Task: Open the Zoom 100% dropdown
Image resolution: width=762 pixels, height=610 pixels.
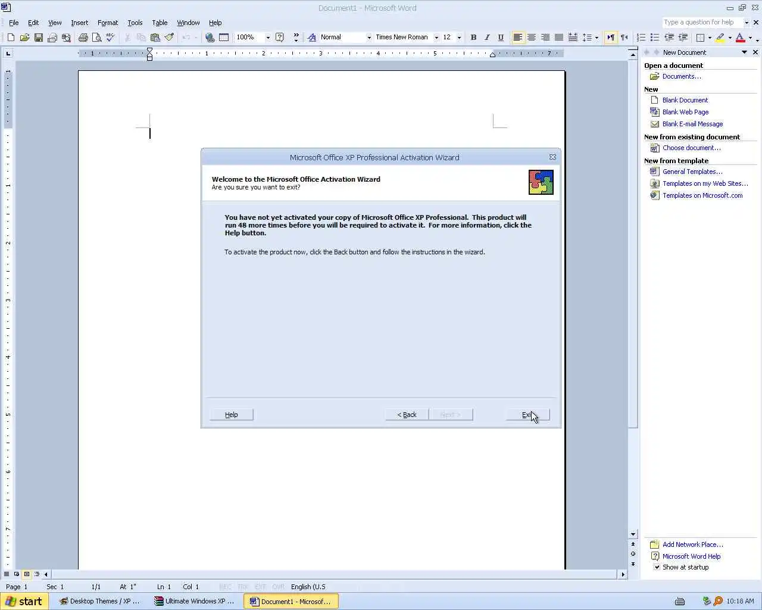Action: point(268,38)
